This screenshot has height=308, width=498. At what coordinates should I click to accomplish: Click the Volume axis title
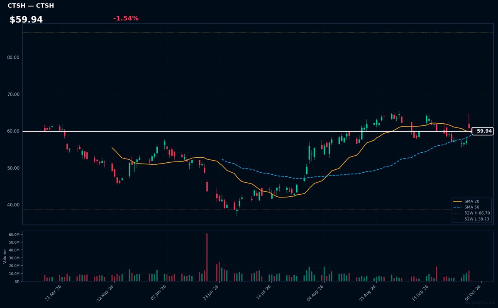pos(5,256)
